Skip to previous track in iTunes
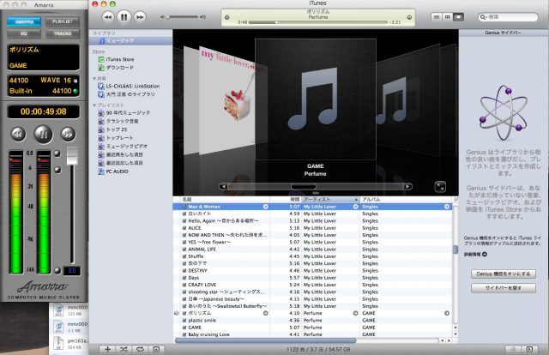549x355 pixels. (108, 17)
